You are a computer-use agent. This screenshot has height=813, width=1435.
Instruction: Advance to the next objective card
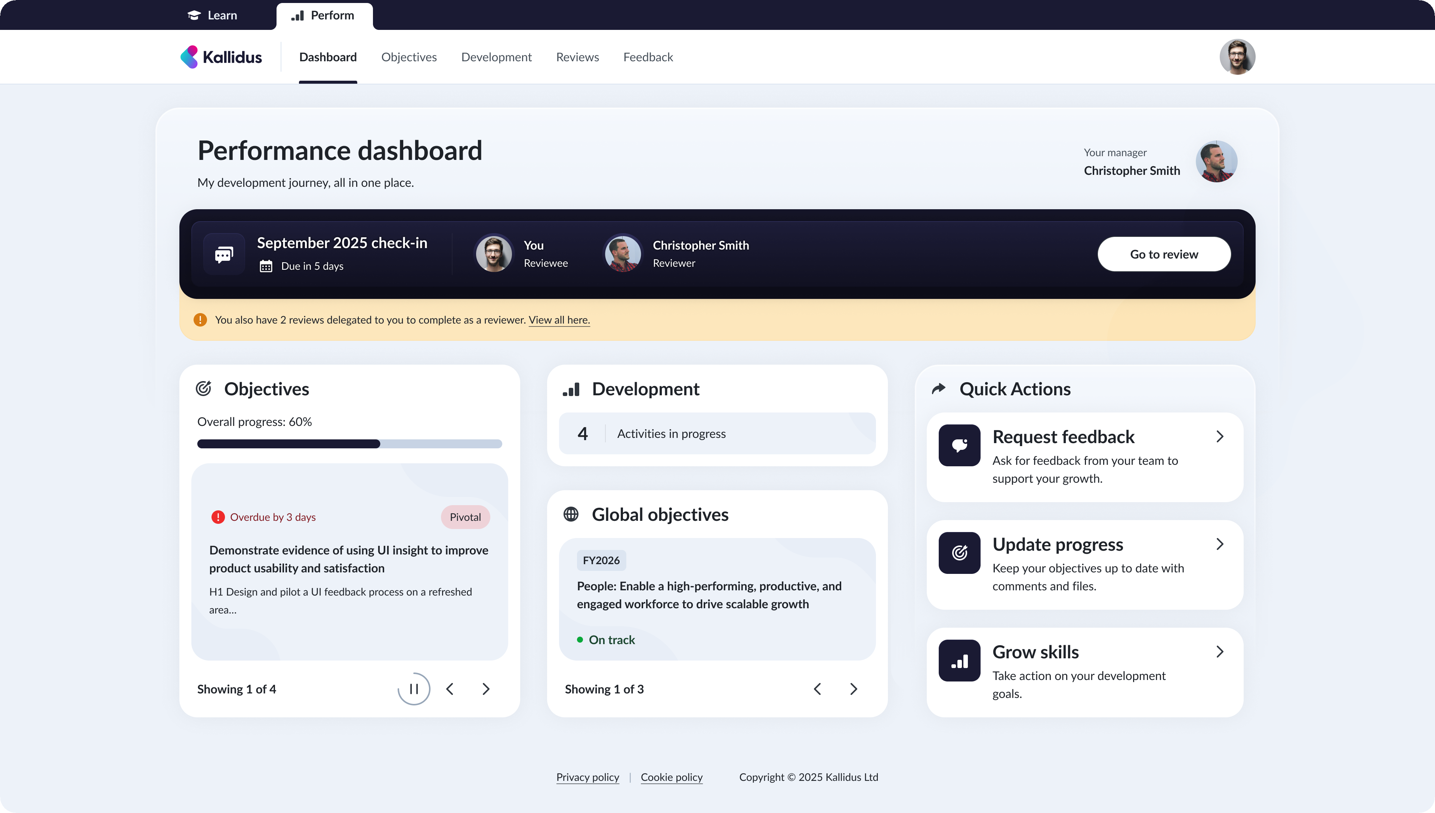click(485, 689)
